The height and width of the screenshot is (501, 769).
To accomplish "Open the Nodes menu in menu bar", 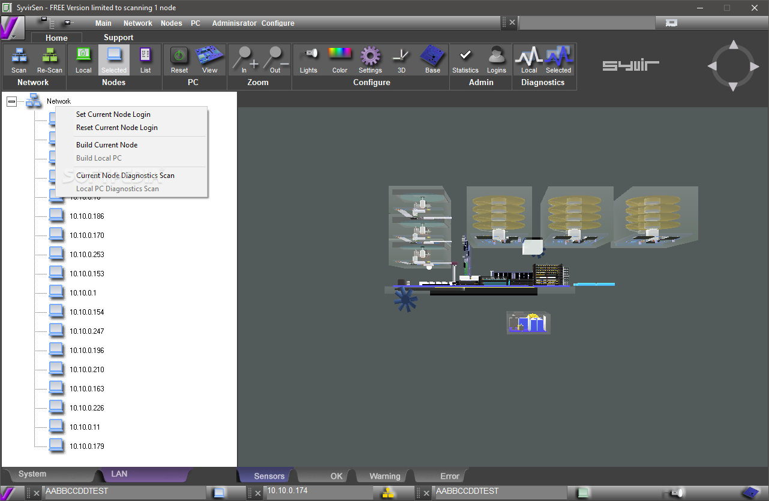I will click(172, 23).
